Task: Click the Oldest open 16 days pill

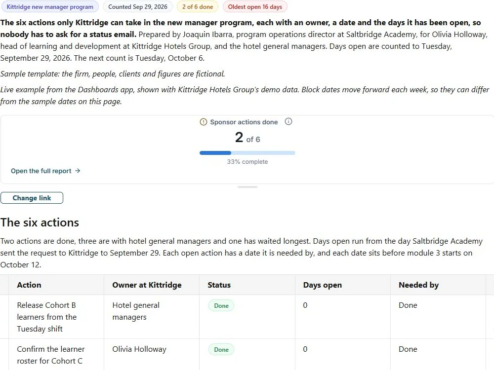Action: pos(255,6)
